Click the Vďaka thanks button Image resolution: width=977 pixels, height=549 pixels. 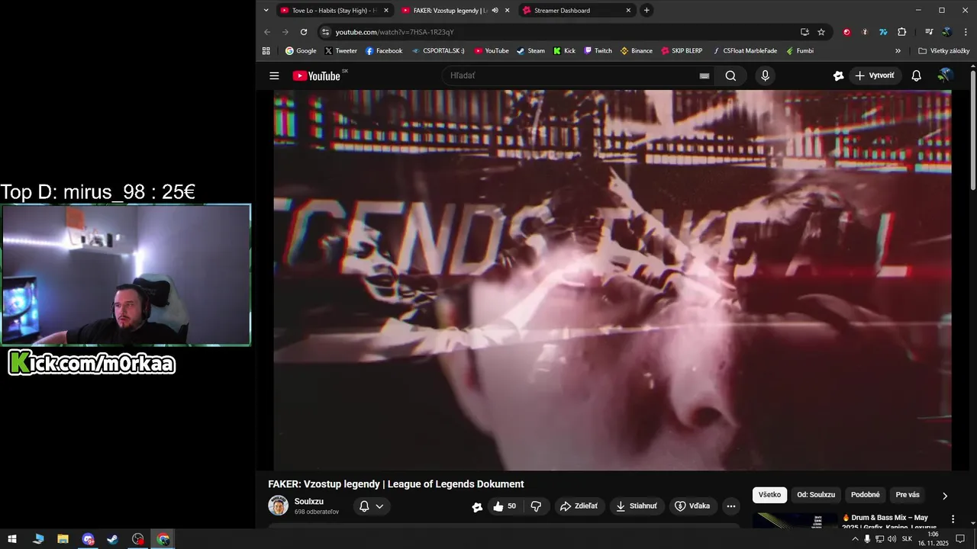point(693,506)
